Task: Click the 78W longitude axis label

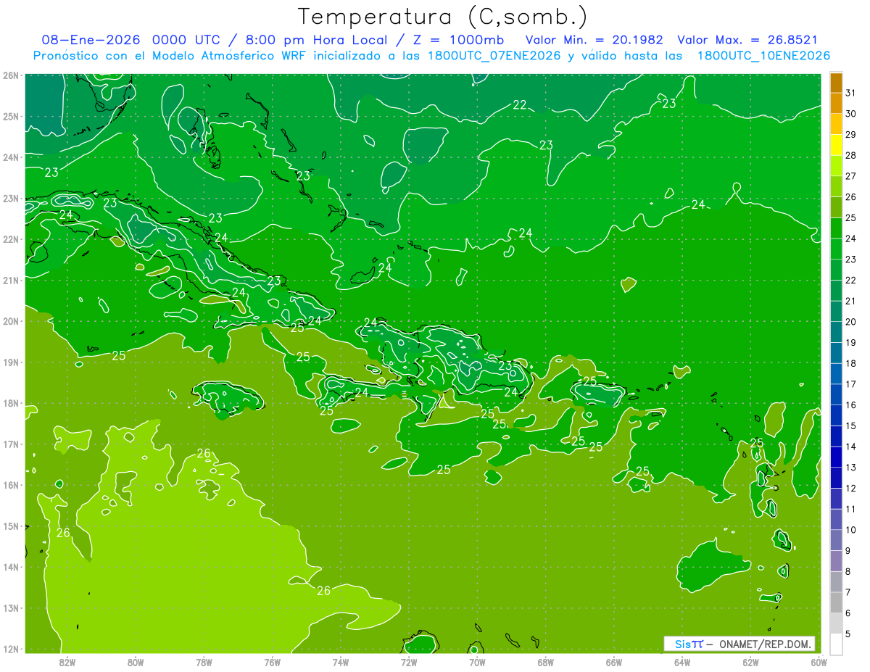Action: point(204,661)
